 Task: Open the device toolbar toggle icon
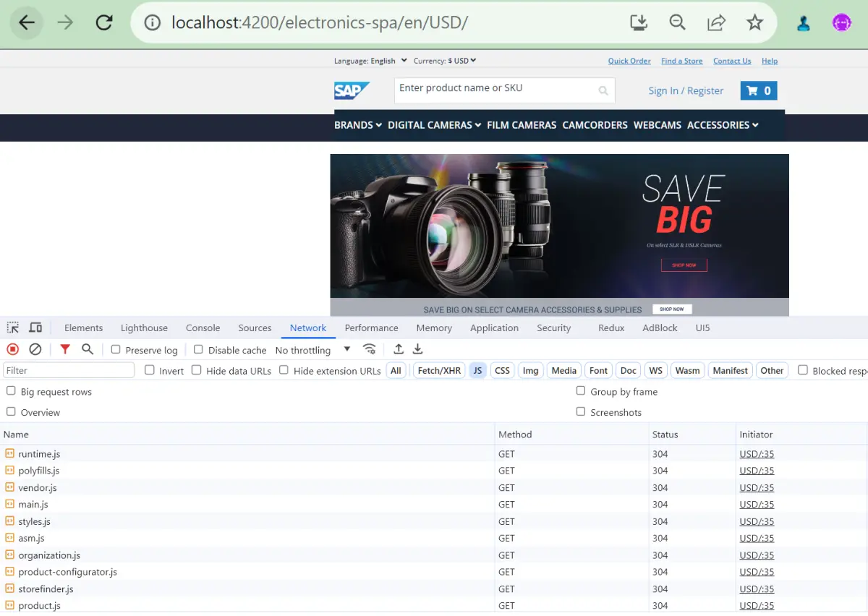pos(35,328)
